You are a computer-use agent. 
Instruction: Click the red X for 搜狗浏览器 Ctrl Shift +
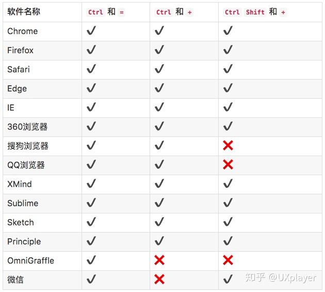(228, 145)
